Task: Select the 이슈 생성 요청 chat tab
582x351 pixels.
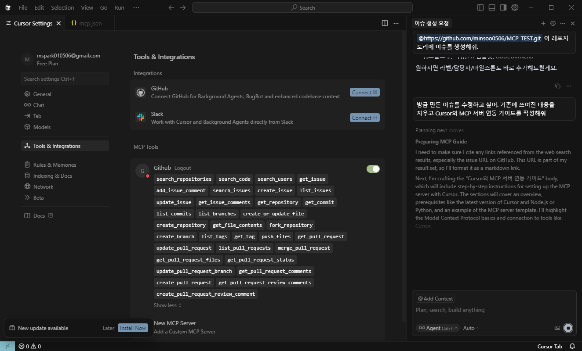Action: coord(432,23)
